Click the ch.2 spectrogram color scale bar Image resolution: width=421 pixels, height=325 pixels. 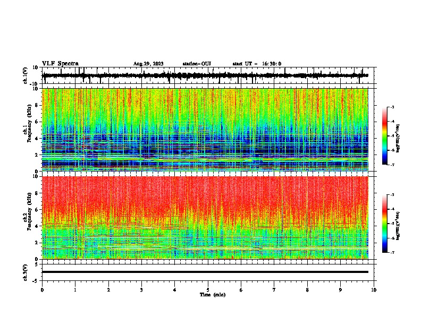pyautogui.click(x=385, y=224)
